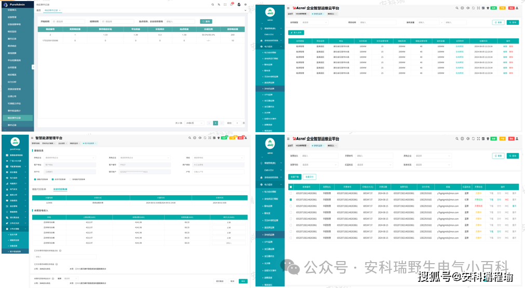This screenshot has width=525, height=288.
Task: Open the 用电企业 dropdown in 基础信息
Action: click(145, 157)
